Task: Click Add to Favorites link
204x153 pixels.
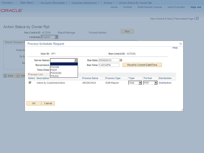Action: 176,7
